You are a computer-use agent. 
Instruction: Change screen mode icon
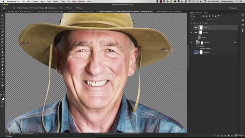point(2,106)
